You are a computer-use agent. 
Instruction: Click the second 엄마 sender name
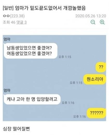[x=7, y=90]
